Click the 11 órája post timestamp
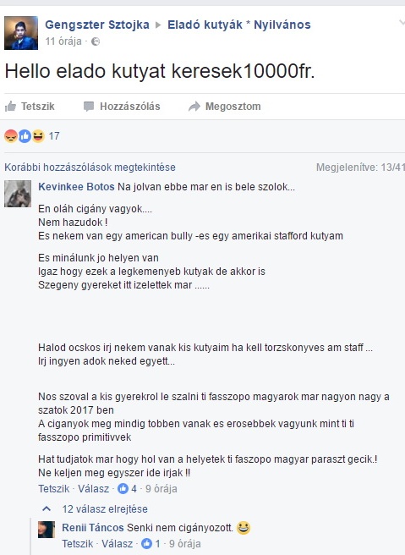Screen dimensions: 405x555 click(x=63, y=41)
